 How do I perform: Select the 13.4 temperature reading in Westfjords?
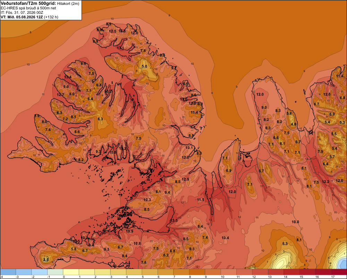pyautogui.click(x=68, y=77)
